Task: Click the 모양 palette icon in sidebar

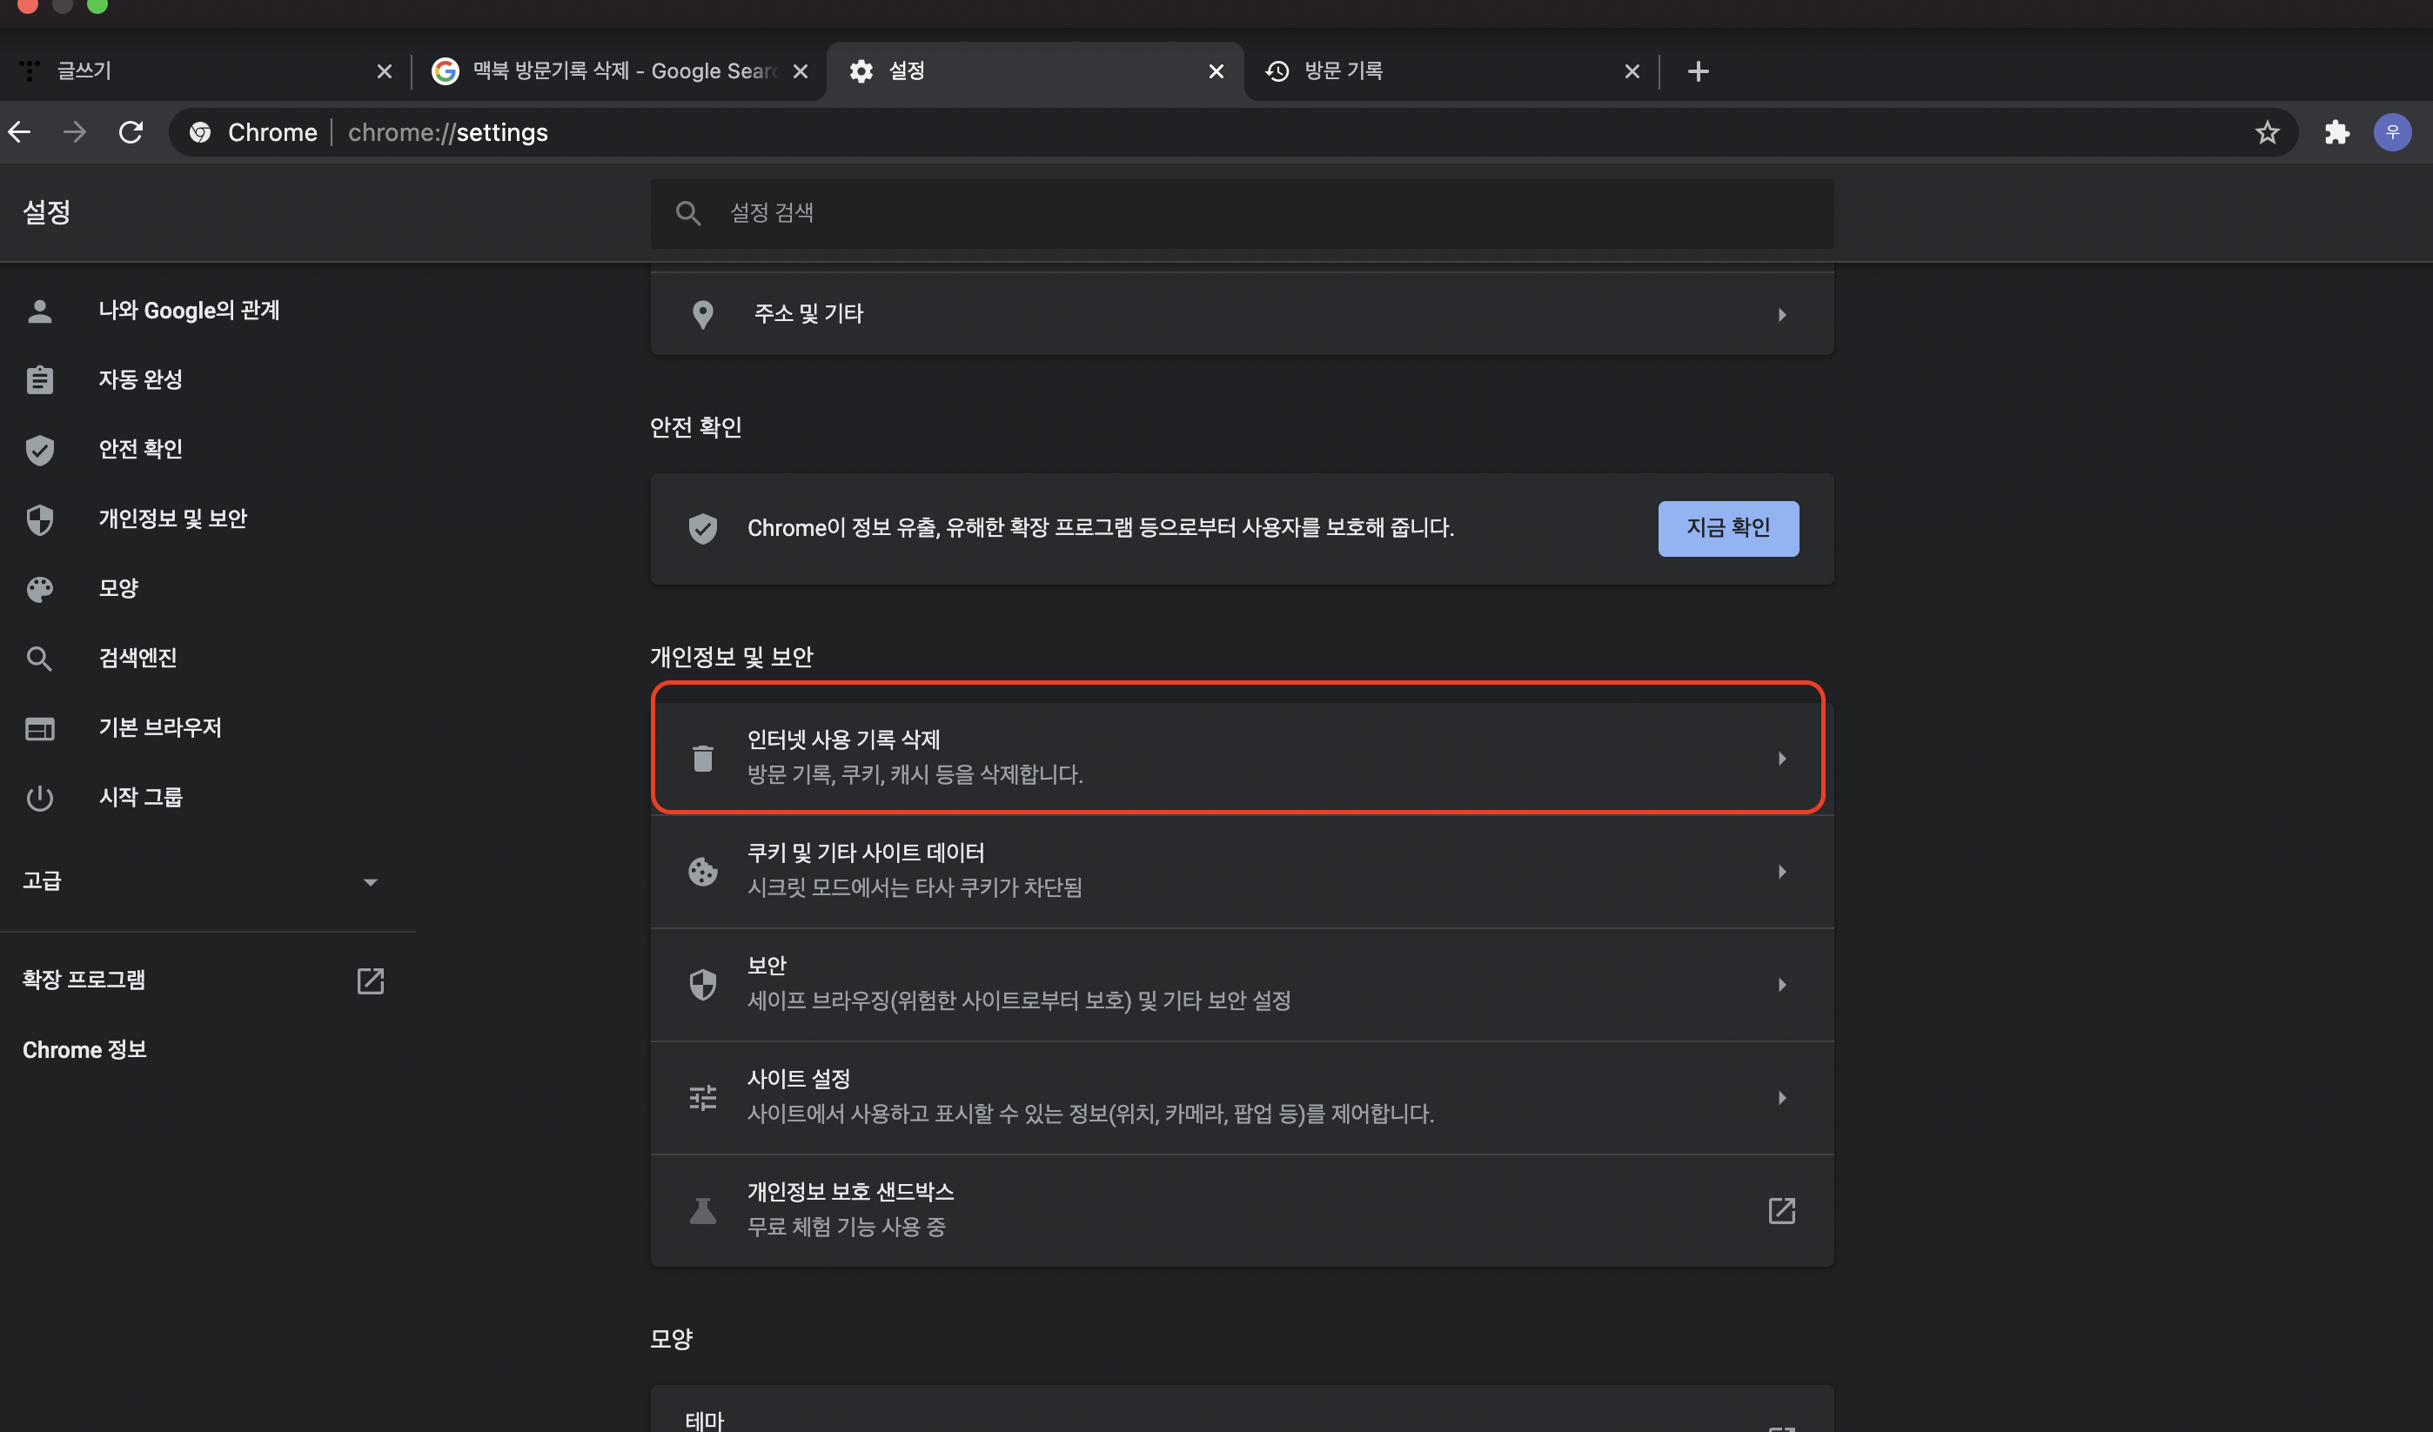Action: click(x=39, y=589)
